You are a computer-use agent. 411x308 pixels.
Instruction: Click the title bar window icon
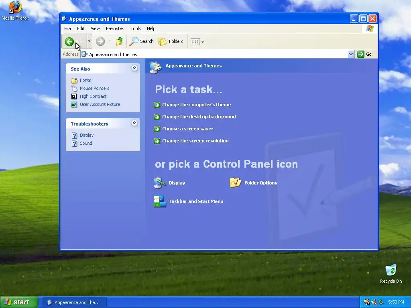(x=64, y=18)
